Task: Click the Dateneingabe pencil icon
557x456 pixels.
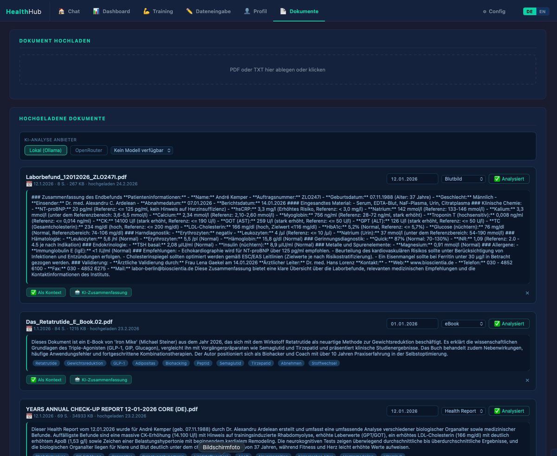Action: coord(188,11)
